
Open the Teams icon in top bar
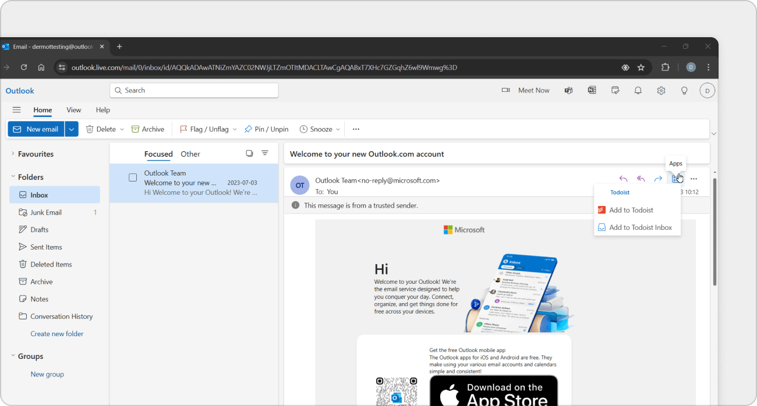pos(568,91)
